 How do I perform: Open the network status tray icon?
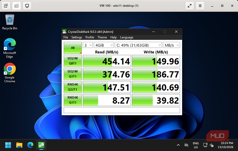[x=205, y=145]
